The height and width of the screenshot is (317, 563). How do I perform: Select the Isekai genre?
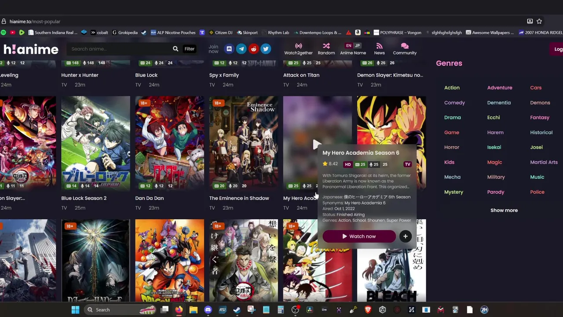coord(494,147)
